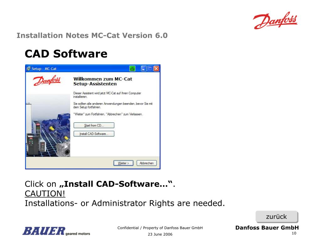Image resolution: width=321 pixels, height=240 pixels.
Task: Click the Start from CD... button
Action: (x=94, y=125)
